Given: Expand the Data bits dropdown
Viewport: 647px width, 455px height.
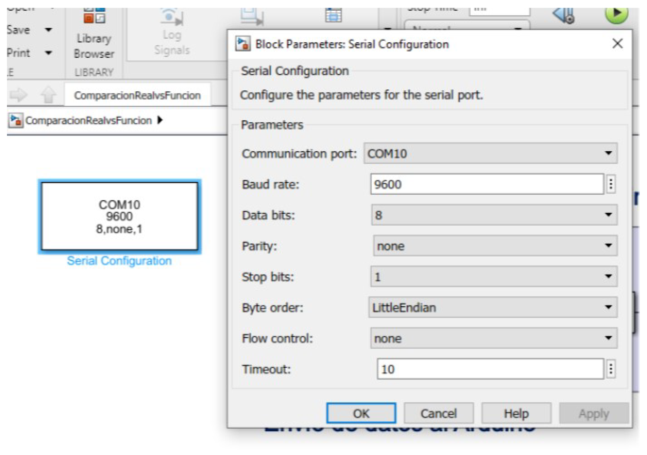Looking at the screenshot, I should [x=494, y=215].
